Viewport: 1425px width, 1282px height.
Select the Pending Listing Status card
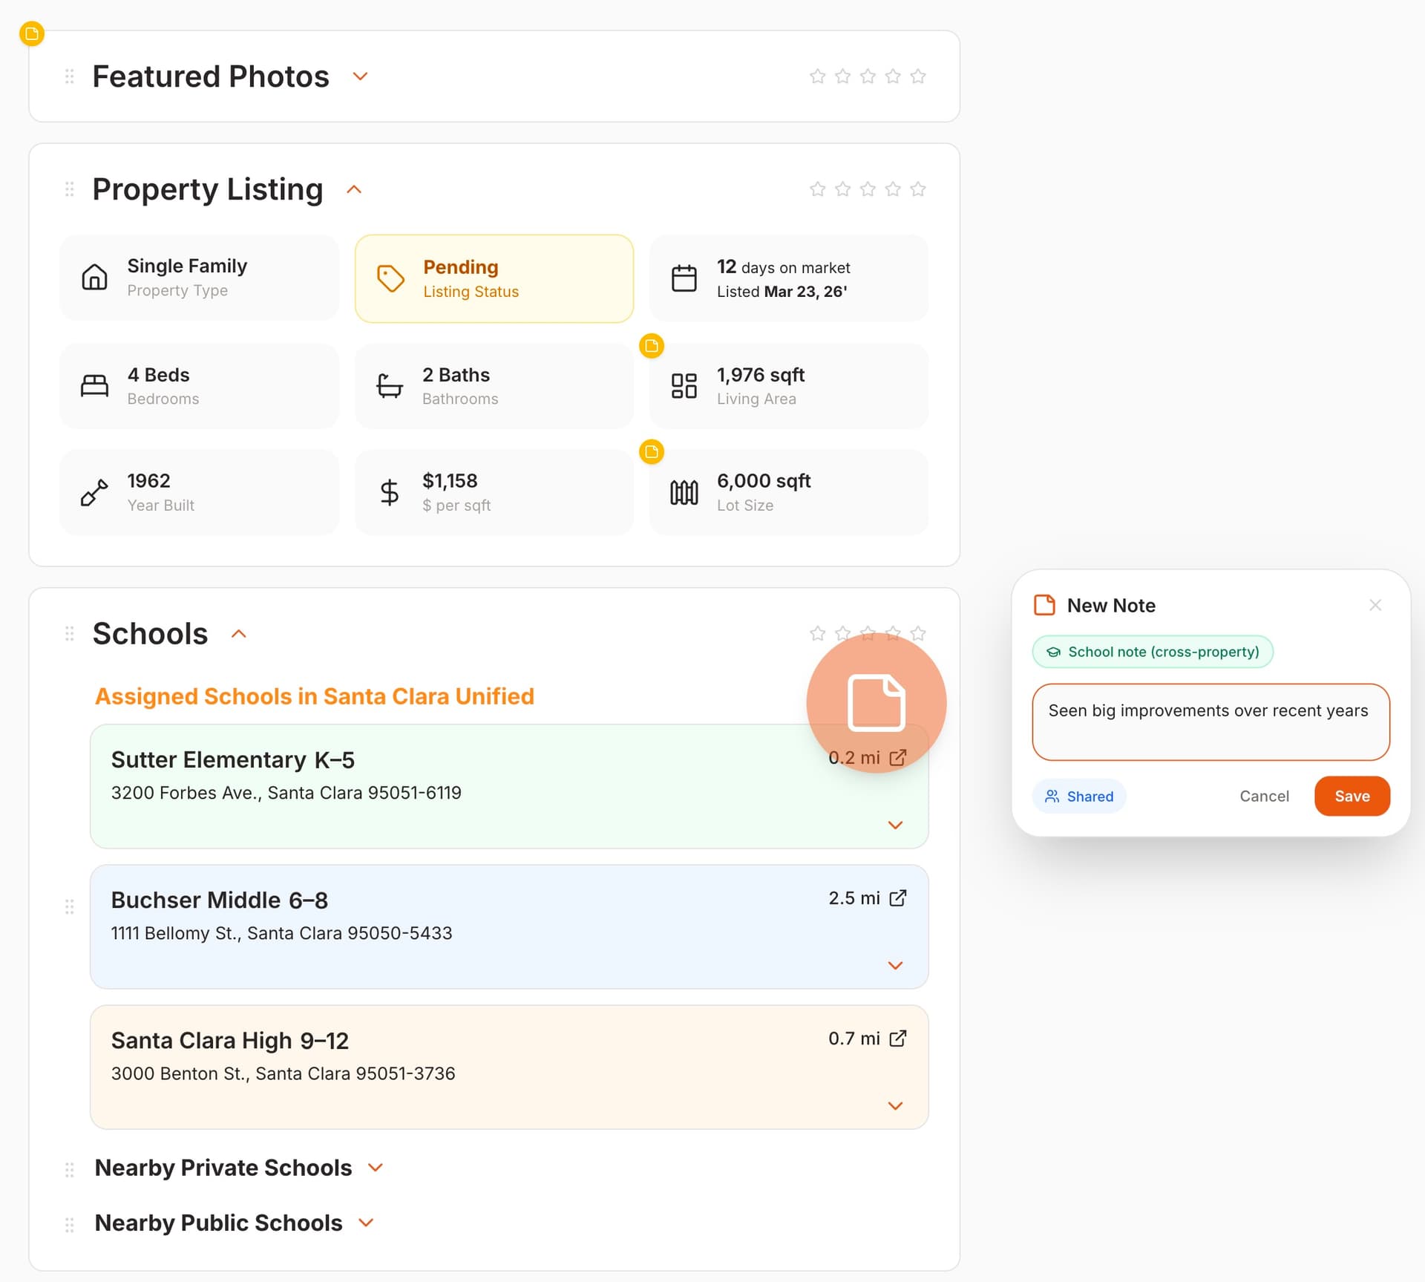494,278
